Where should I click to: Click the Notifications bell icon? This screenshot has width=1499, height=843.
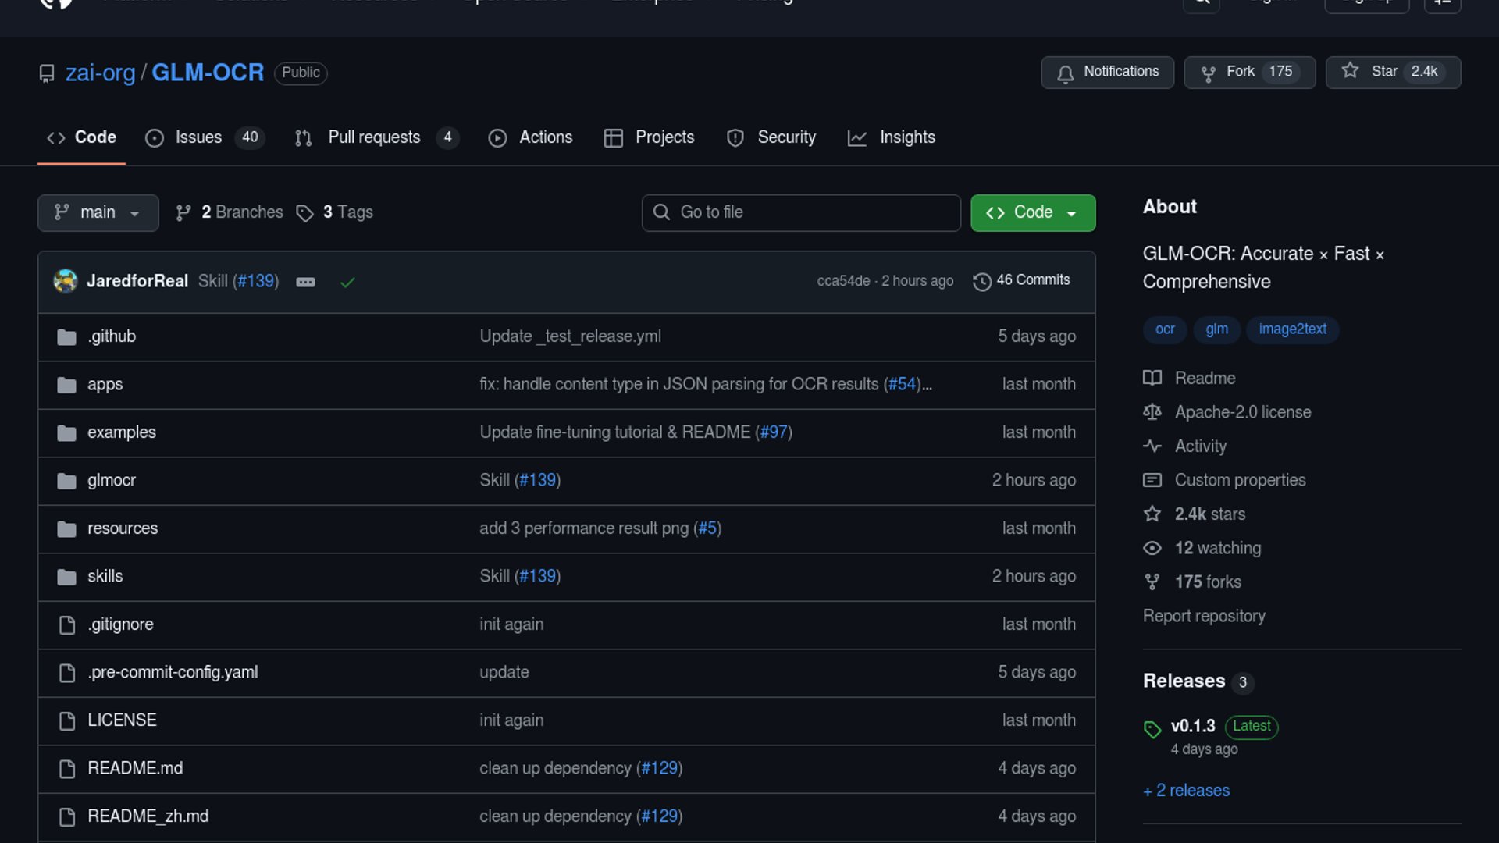click(1065, 73)
